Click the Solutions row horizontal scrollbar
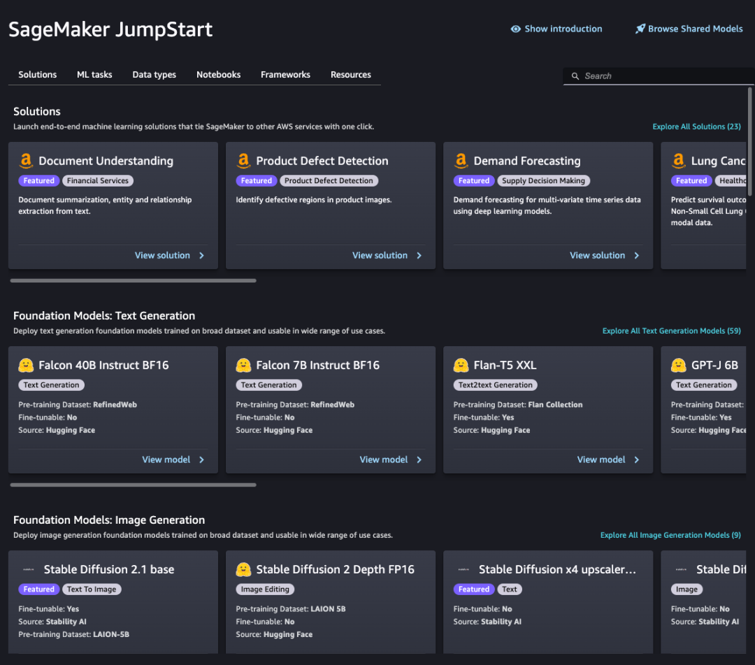755x665 pixels. 134,280
